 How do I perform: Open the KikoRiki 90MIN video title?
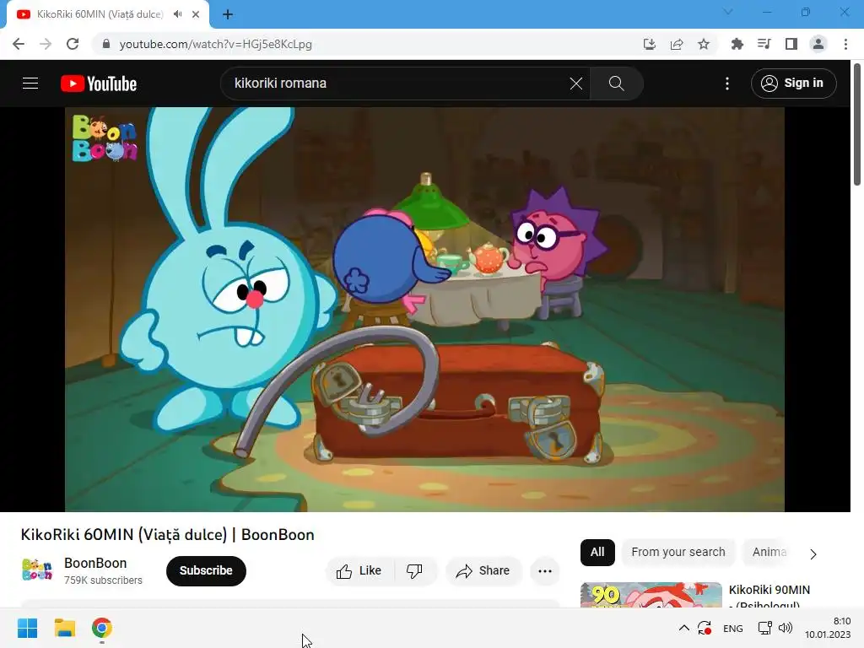point(769,597)
